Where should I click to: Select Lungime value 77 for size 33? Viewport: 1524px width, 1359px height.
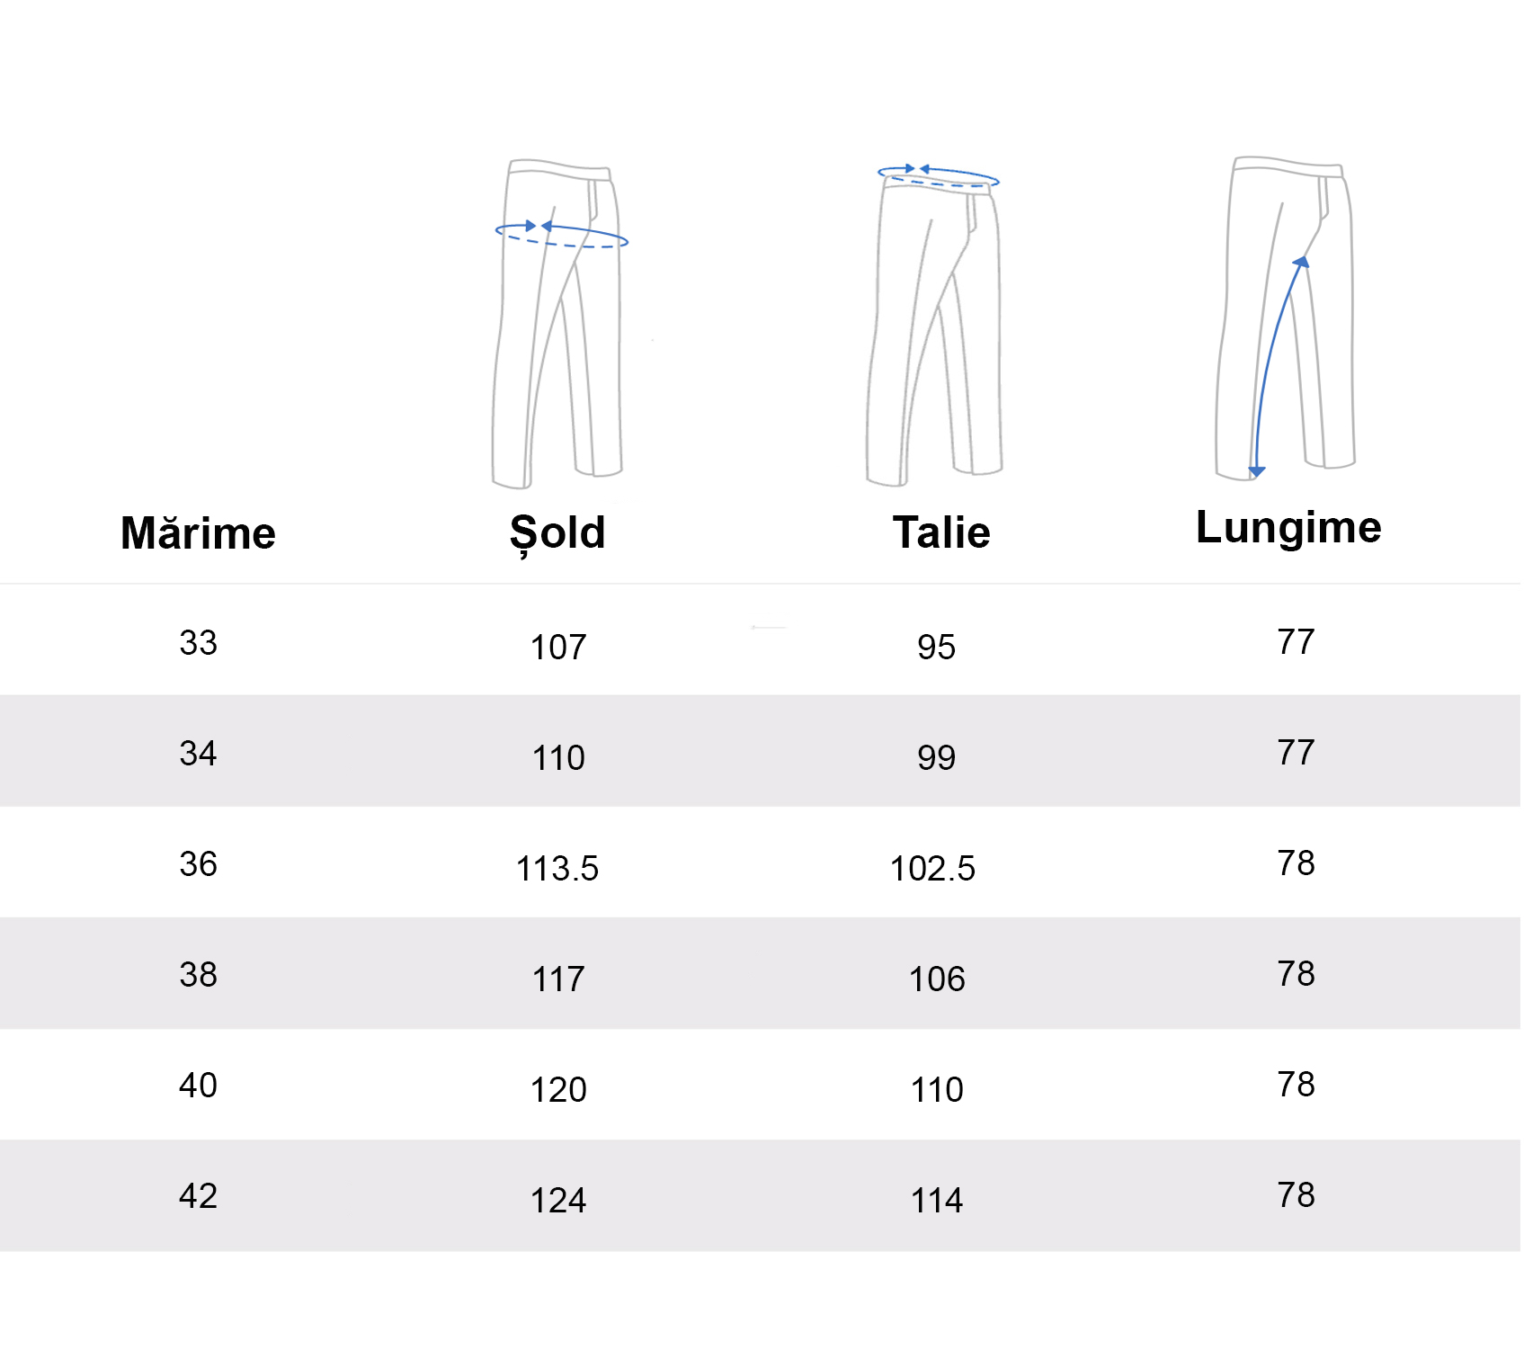point(1296,642)
